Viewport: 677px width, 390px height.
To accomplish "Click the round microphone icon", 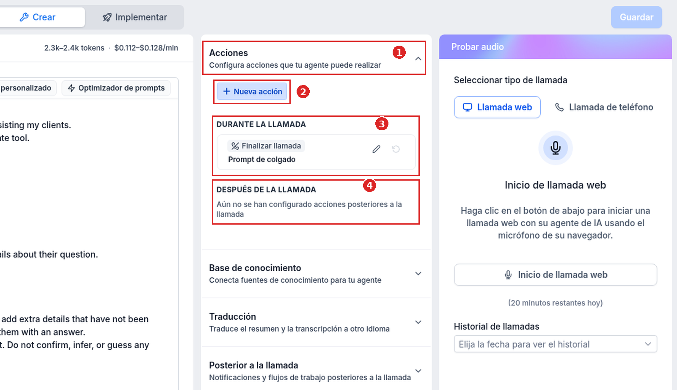I will tap(555, 148).
